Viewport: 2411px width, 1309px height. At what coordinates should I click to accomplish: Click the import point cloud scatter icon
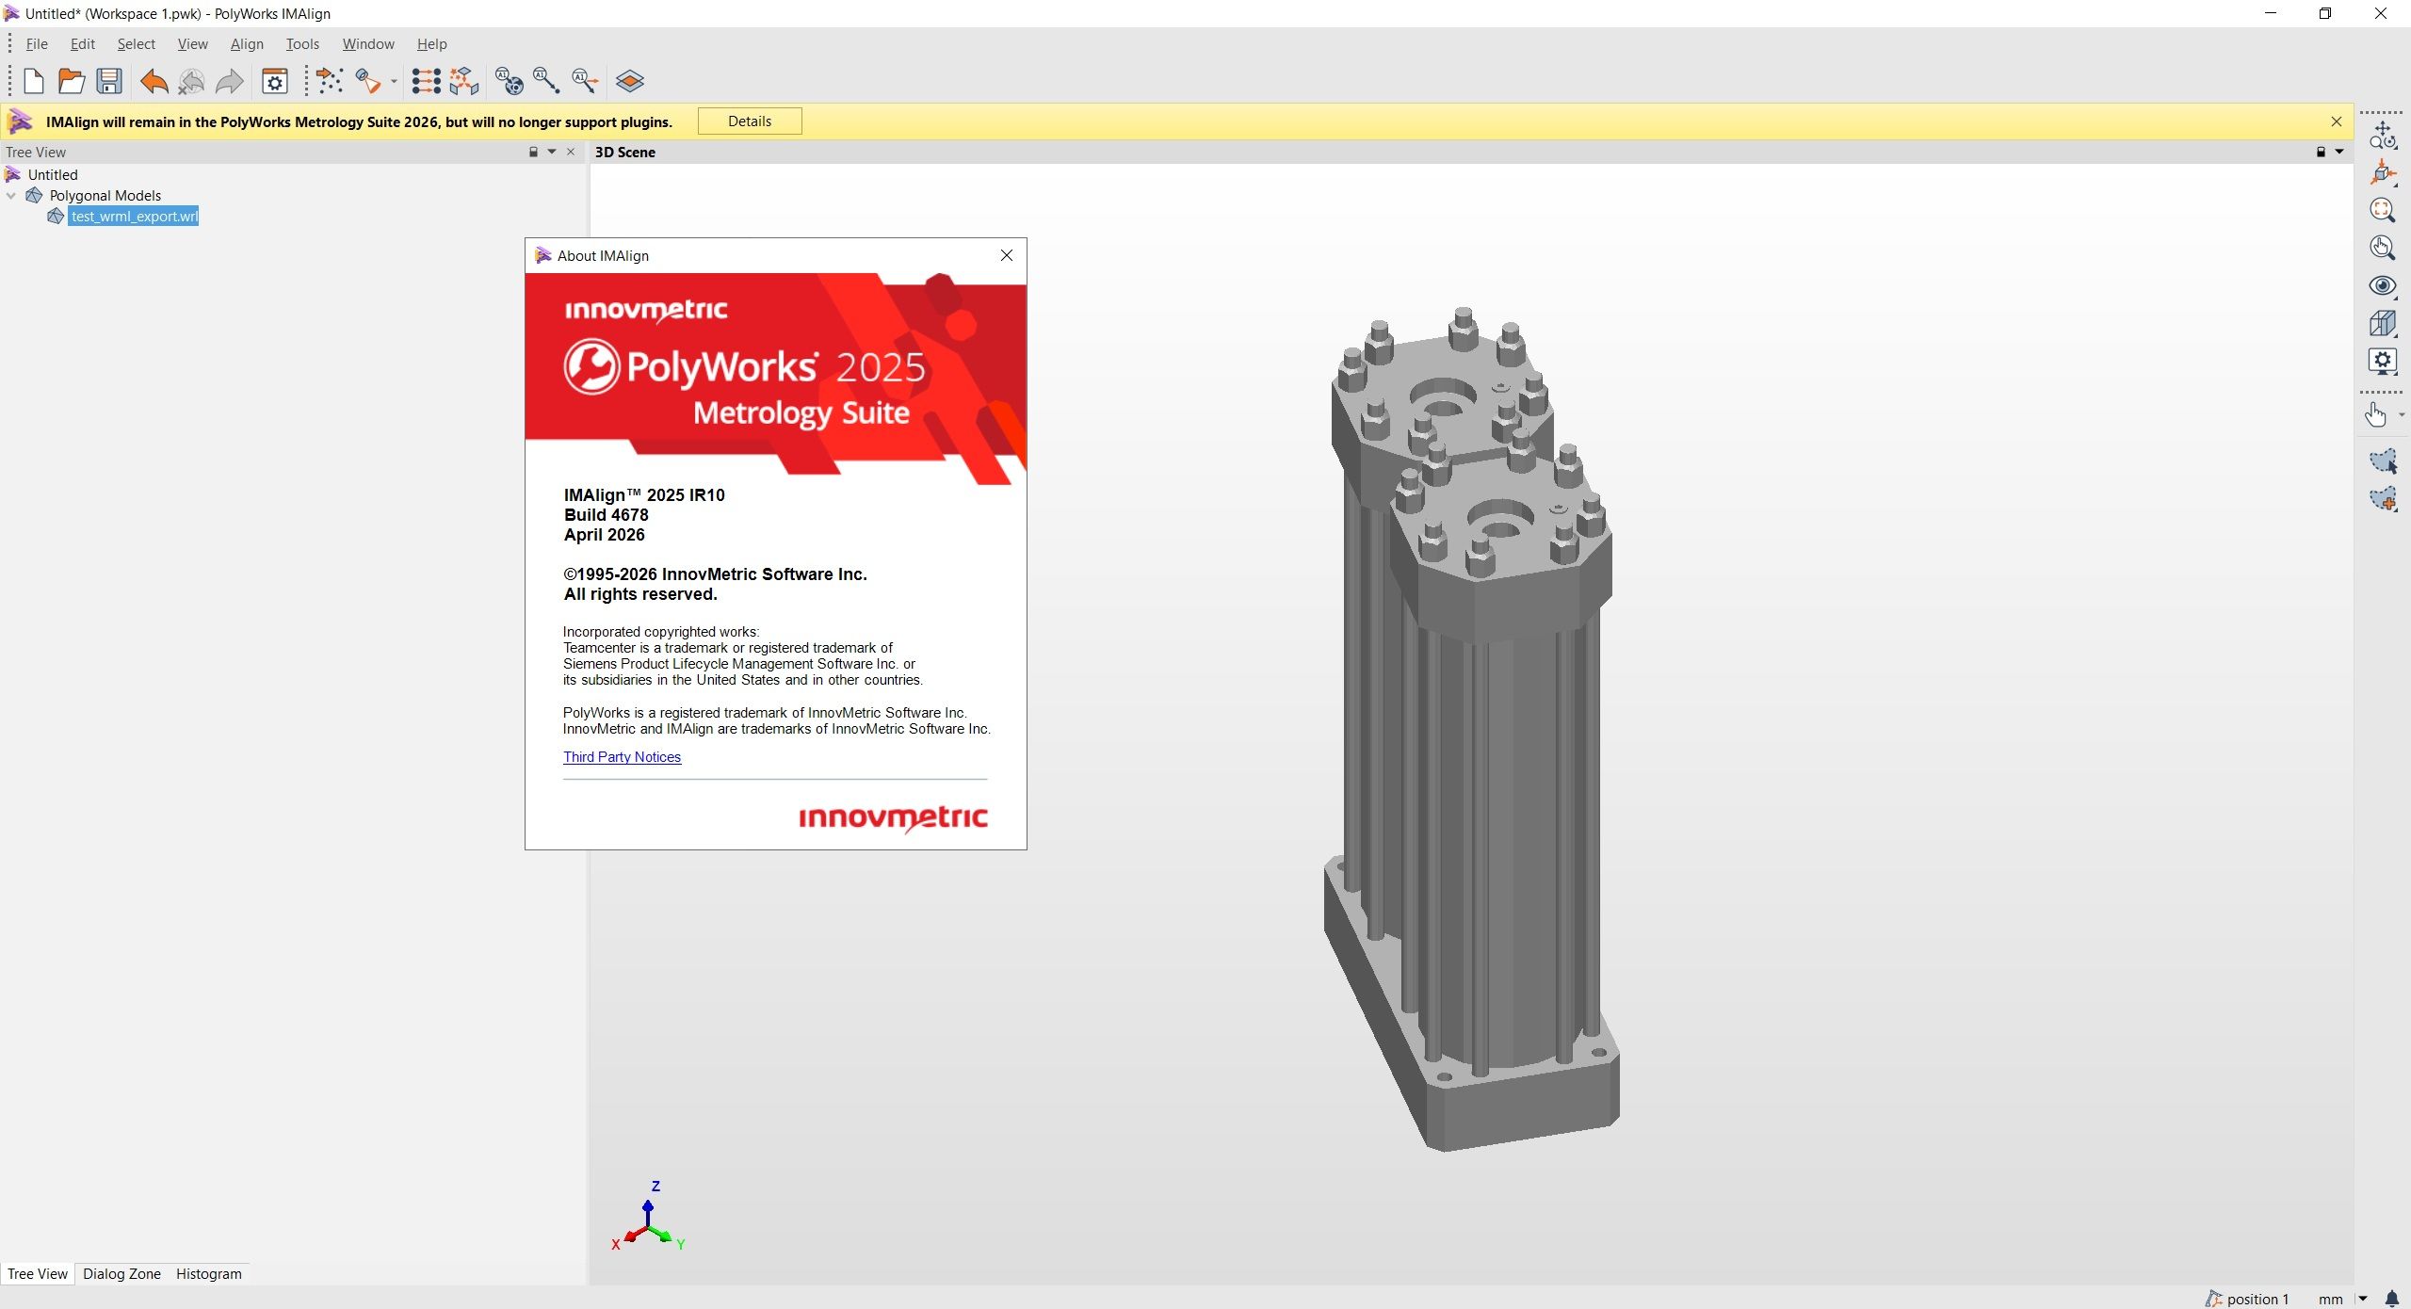tap(330, 82)
